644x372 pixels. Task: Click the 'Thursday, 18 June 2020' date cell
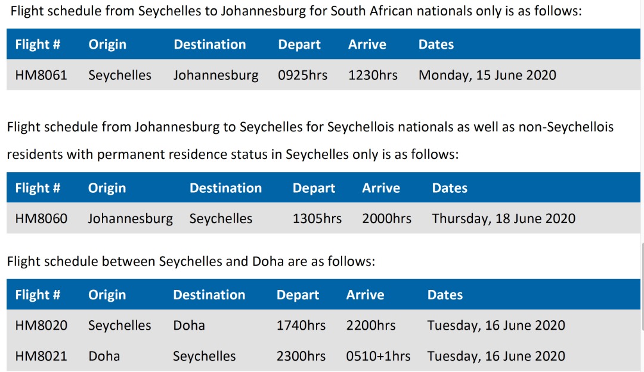[503, 218]
